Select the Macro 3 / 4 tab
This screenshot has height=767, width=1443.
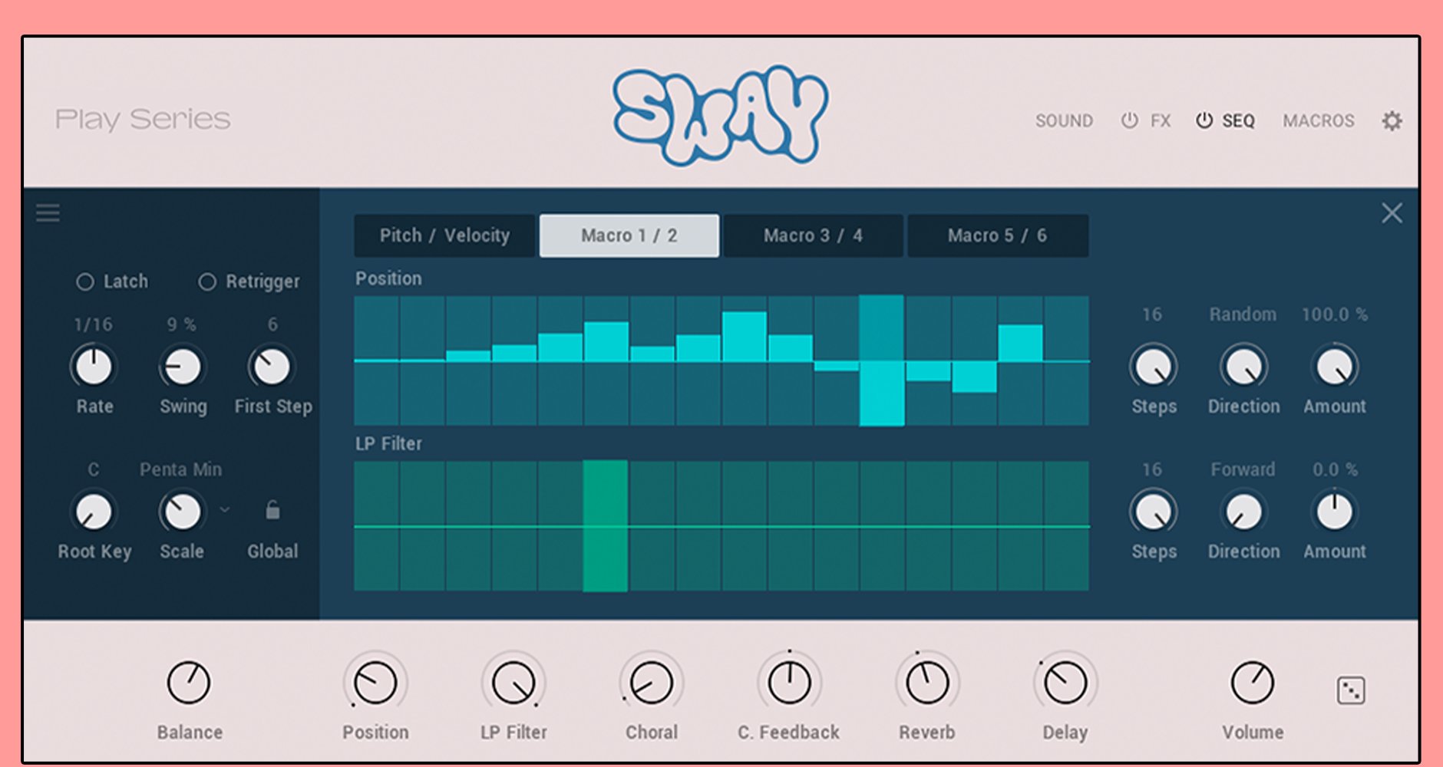[x=813, y=235]
